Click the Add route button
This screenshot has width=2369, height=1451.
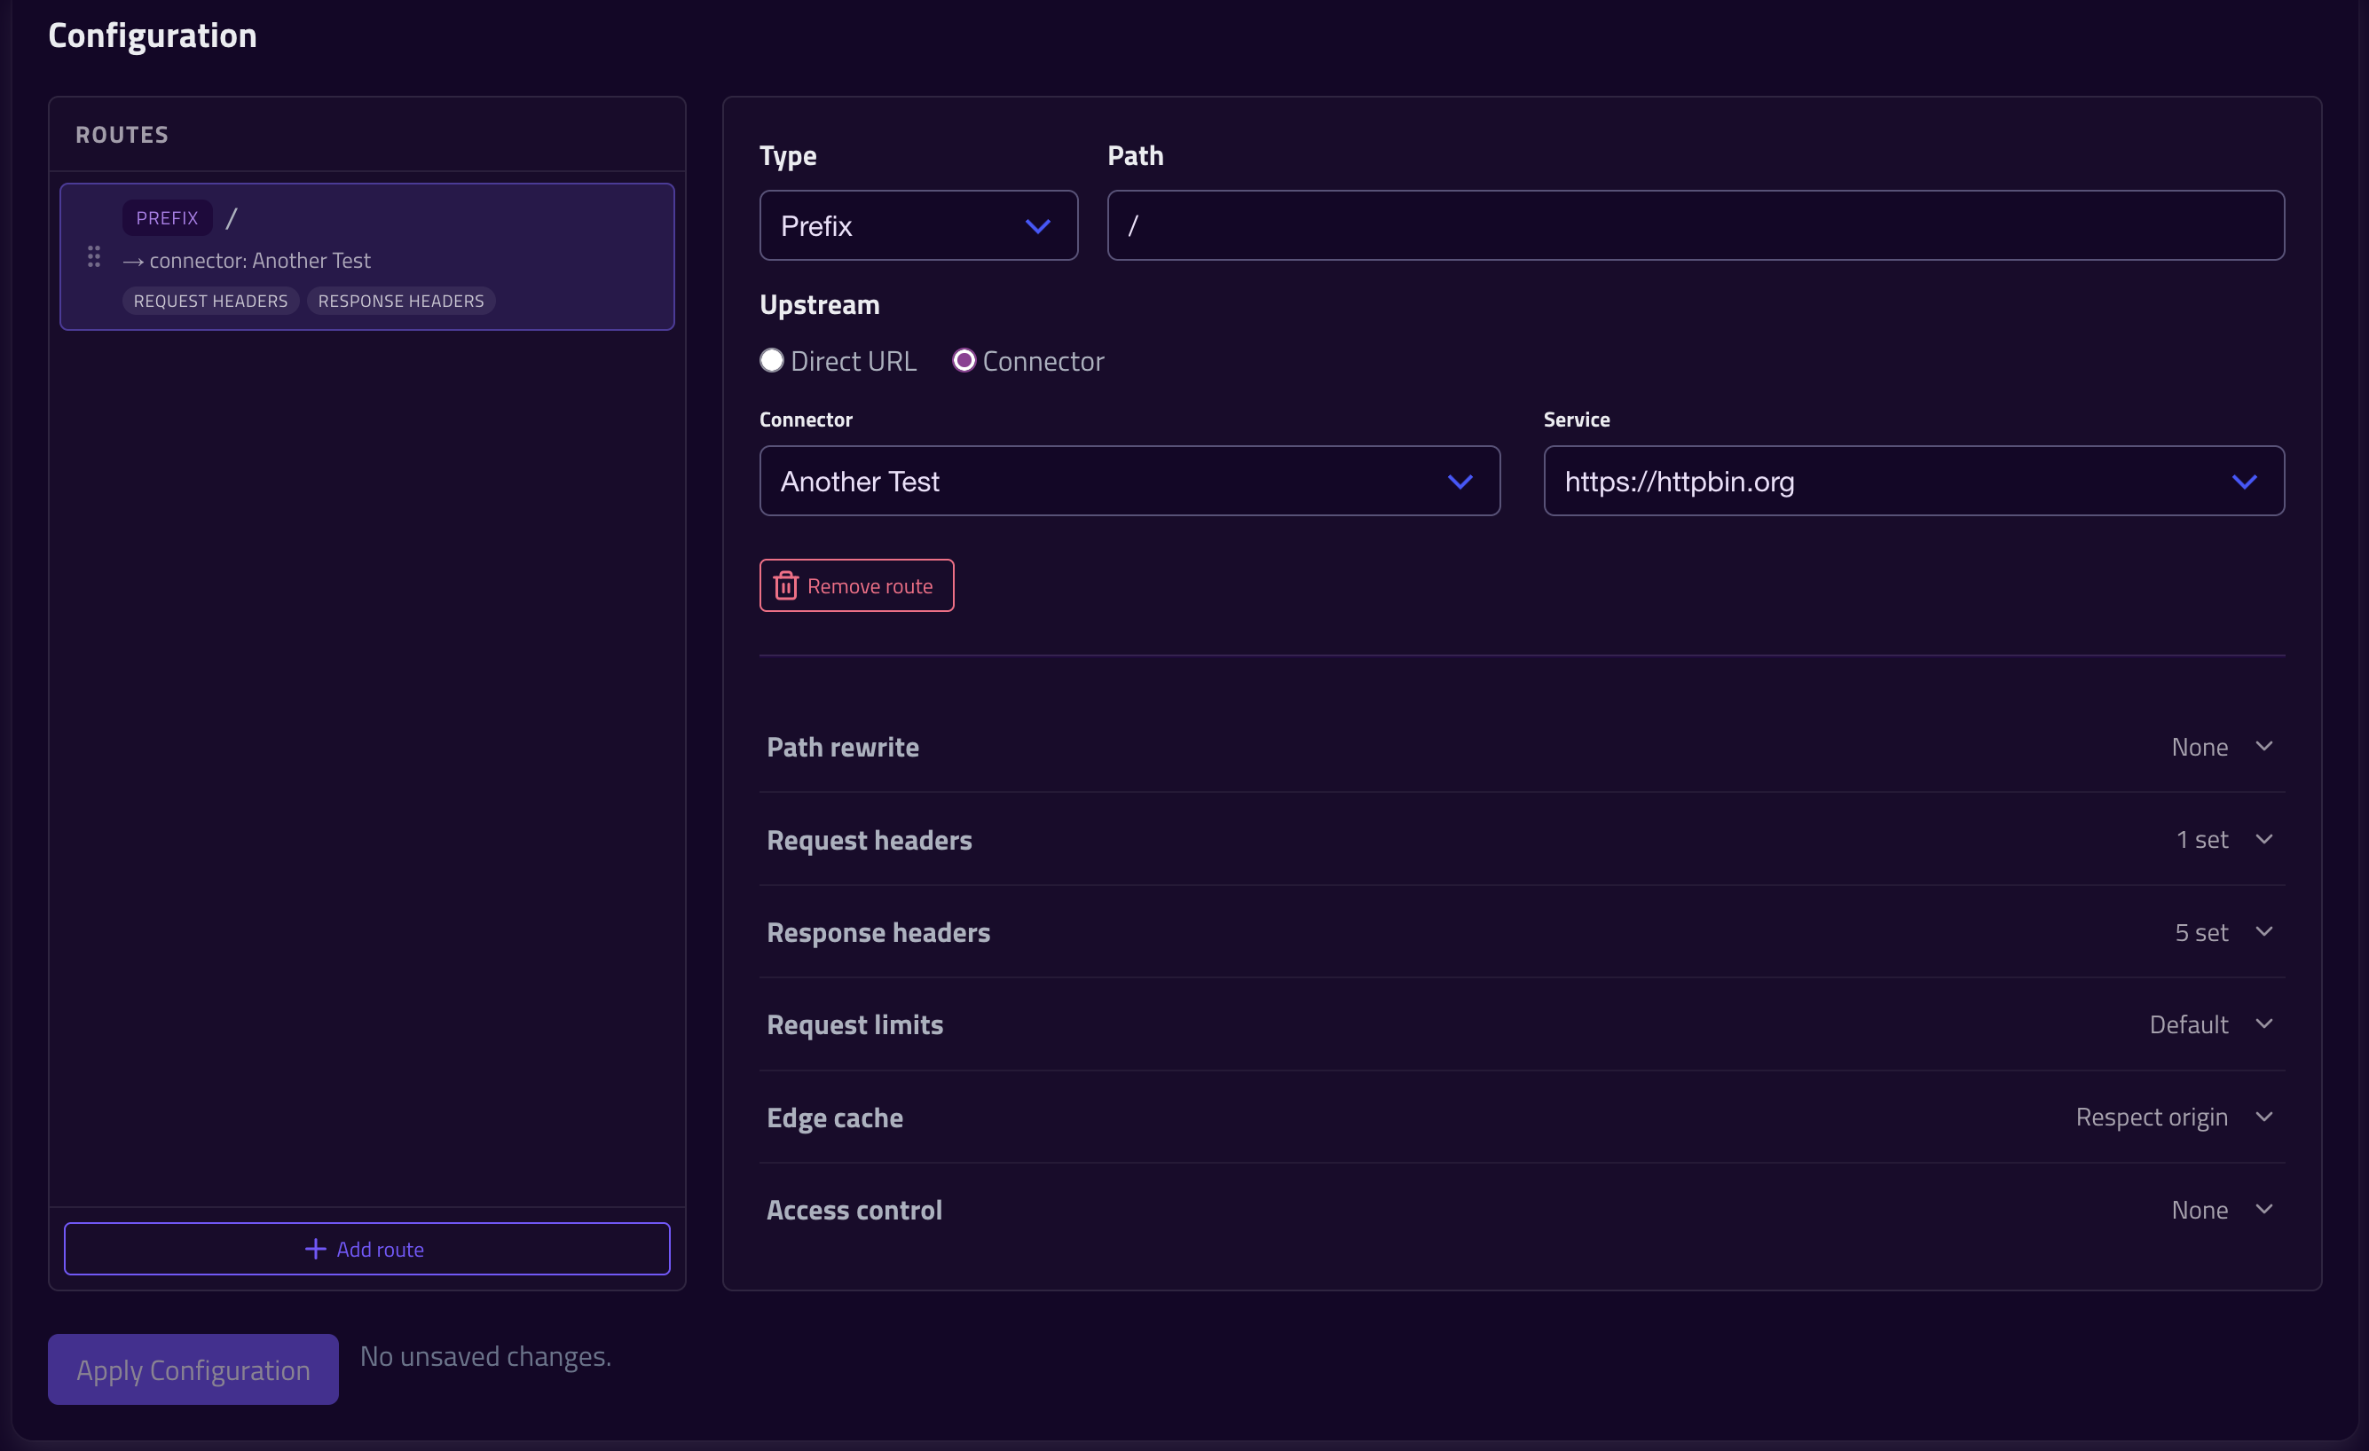click(366, 1248)
